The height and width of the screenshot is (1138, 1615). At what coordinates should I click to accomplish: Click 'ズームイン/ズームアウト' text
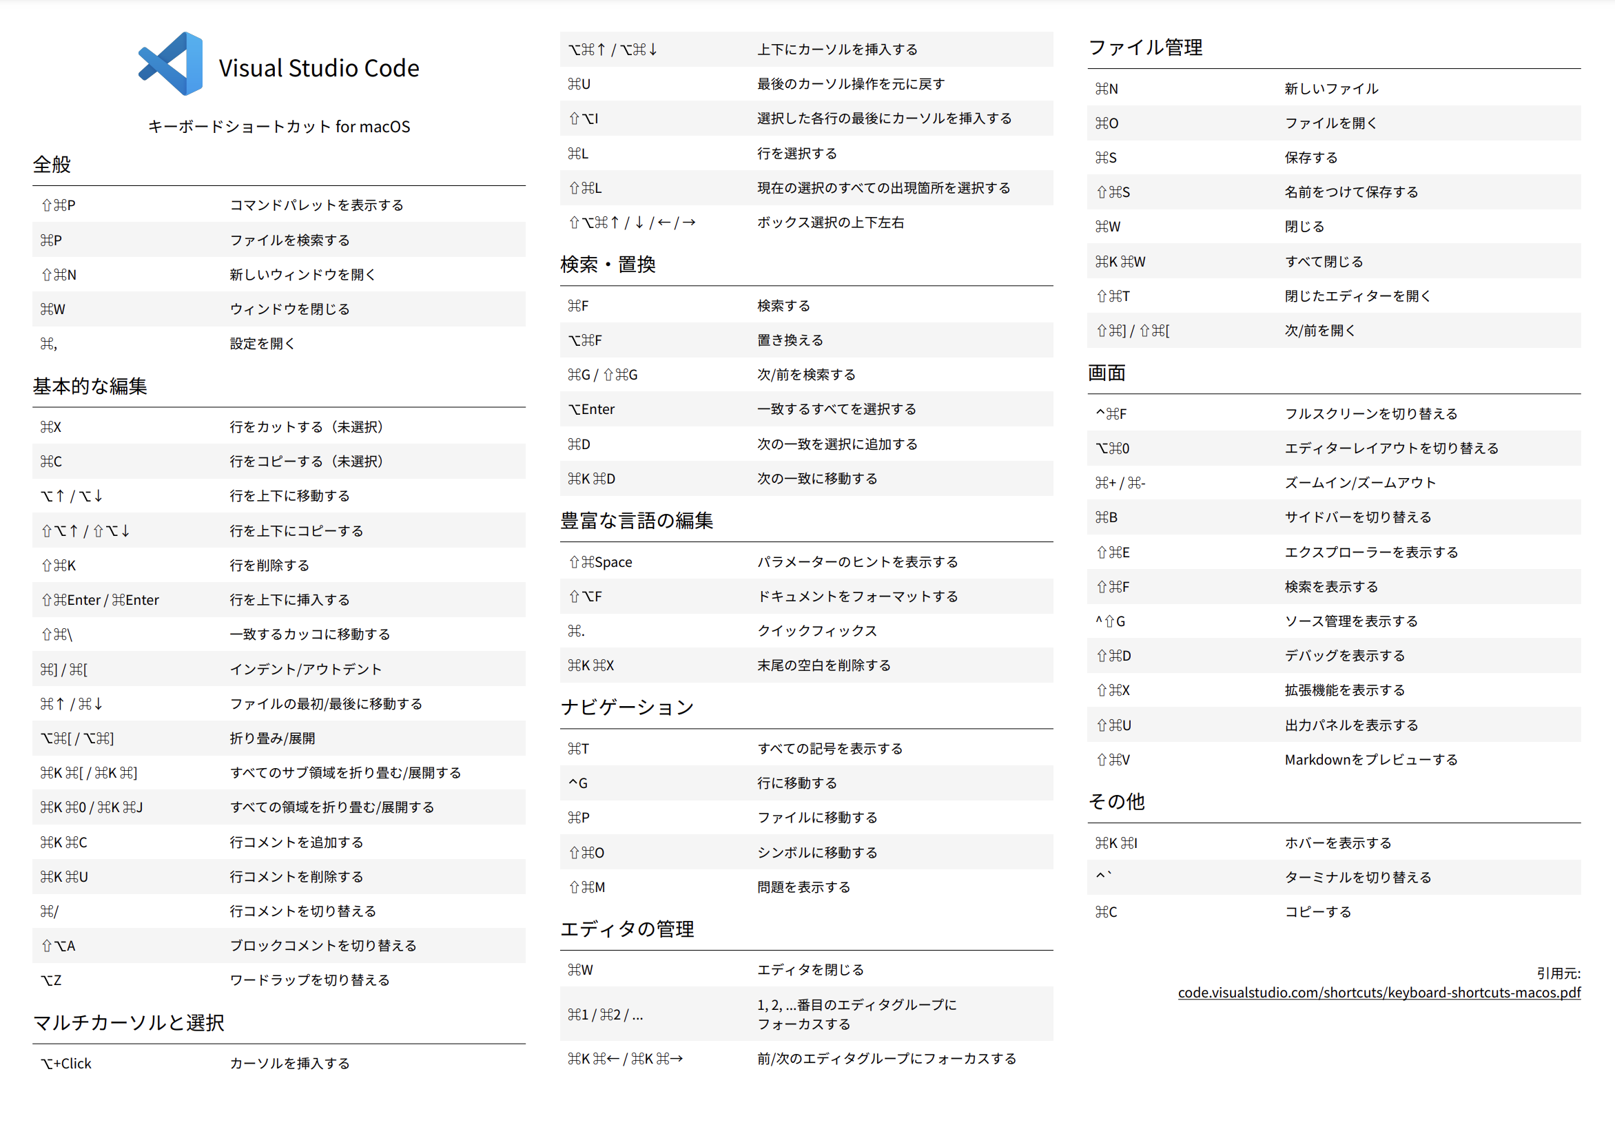(1359, 483)
